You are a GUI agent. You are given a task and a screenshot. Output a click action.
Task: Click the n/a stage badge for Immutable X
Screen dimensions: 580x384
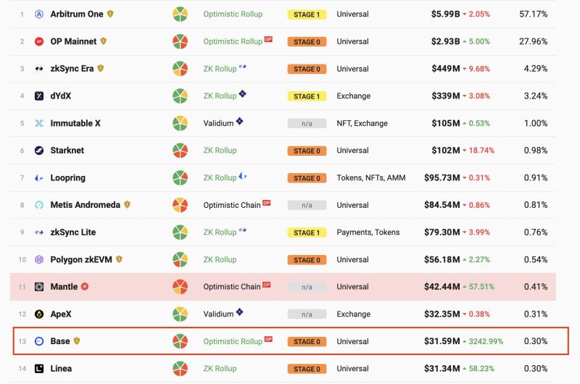tap(307, 123)
